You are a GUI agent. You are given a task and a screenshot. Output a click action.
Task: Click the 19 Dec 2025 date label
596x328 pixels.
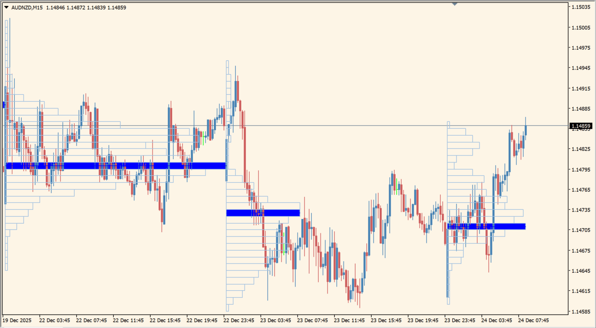[18, 320]
